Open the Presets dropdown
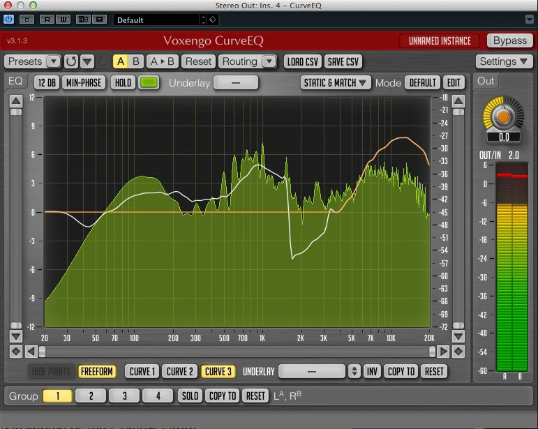This screenshot has height=429, width=538. 33,61
